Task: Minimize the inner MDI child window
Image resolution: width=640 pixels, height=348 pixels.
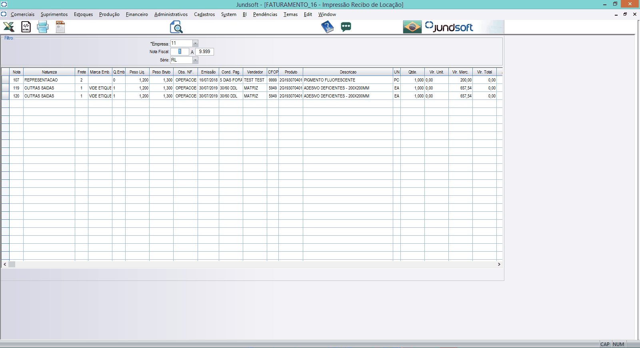Action: 616,14
